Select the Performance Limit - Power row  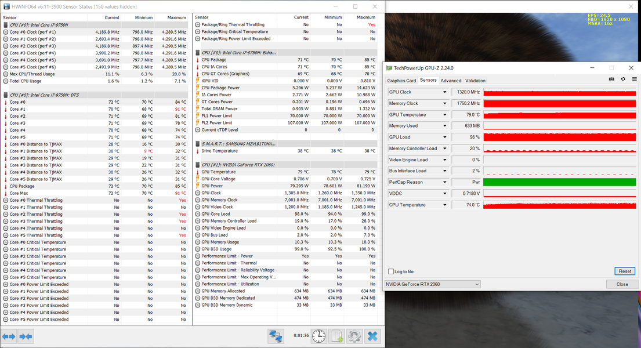285,256
